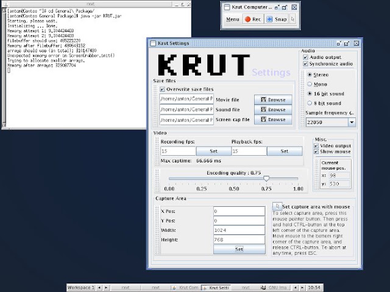Start recording with the Rec button
This screenshot has width=390, height=292.
click(253, 19)
